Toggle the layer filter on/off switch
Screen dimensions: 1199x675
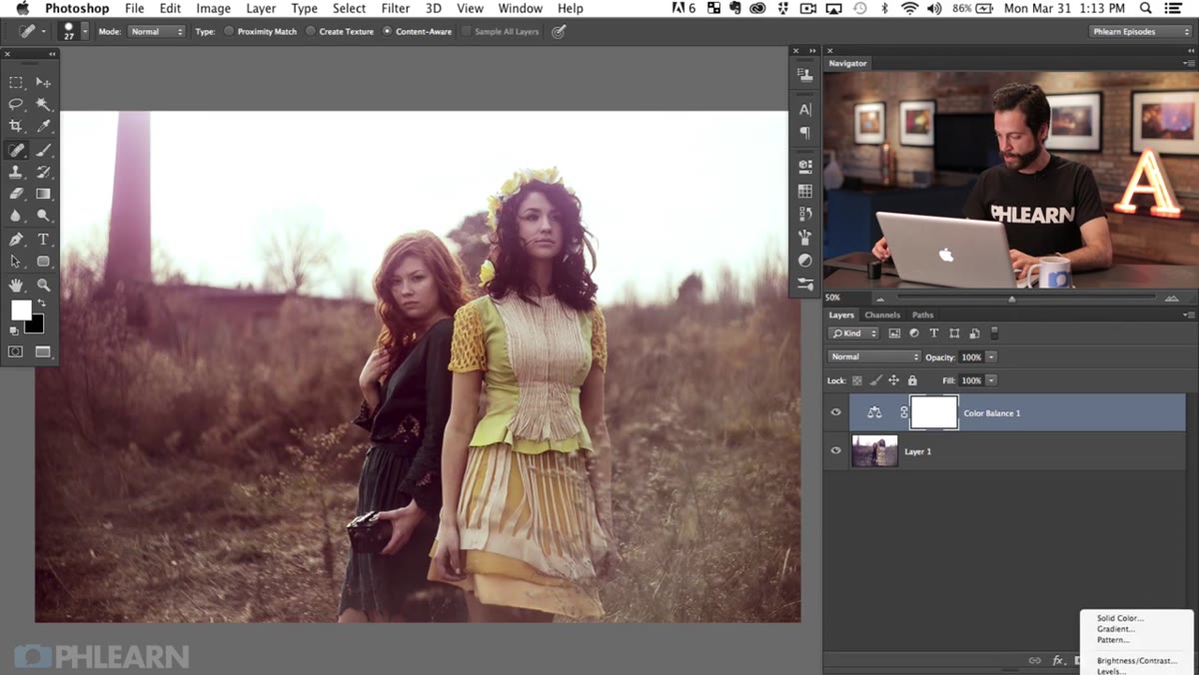pyautogui.click(x=994, y=333)
